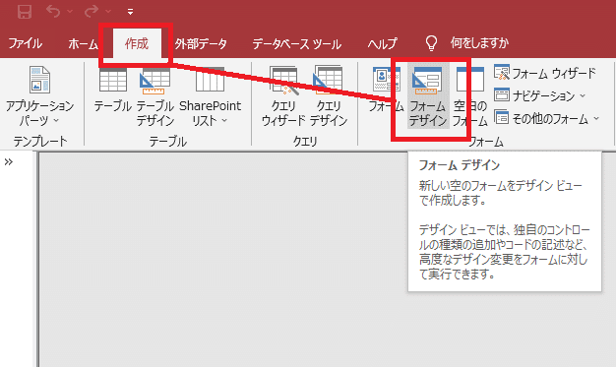
Task: Click the Redo arrow icon
Action: (92, 11)
